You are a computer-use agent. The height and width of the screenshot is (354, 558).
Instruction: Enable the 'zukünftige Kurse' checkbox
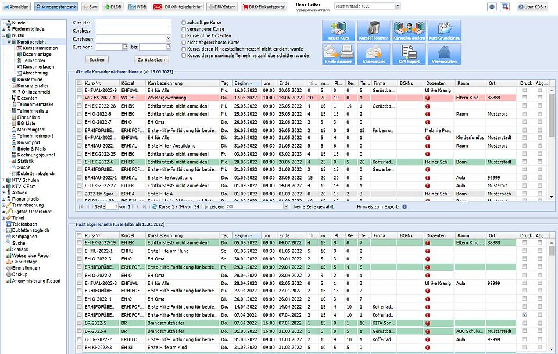[184, 22]
